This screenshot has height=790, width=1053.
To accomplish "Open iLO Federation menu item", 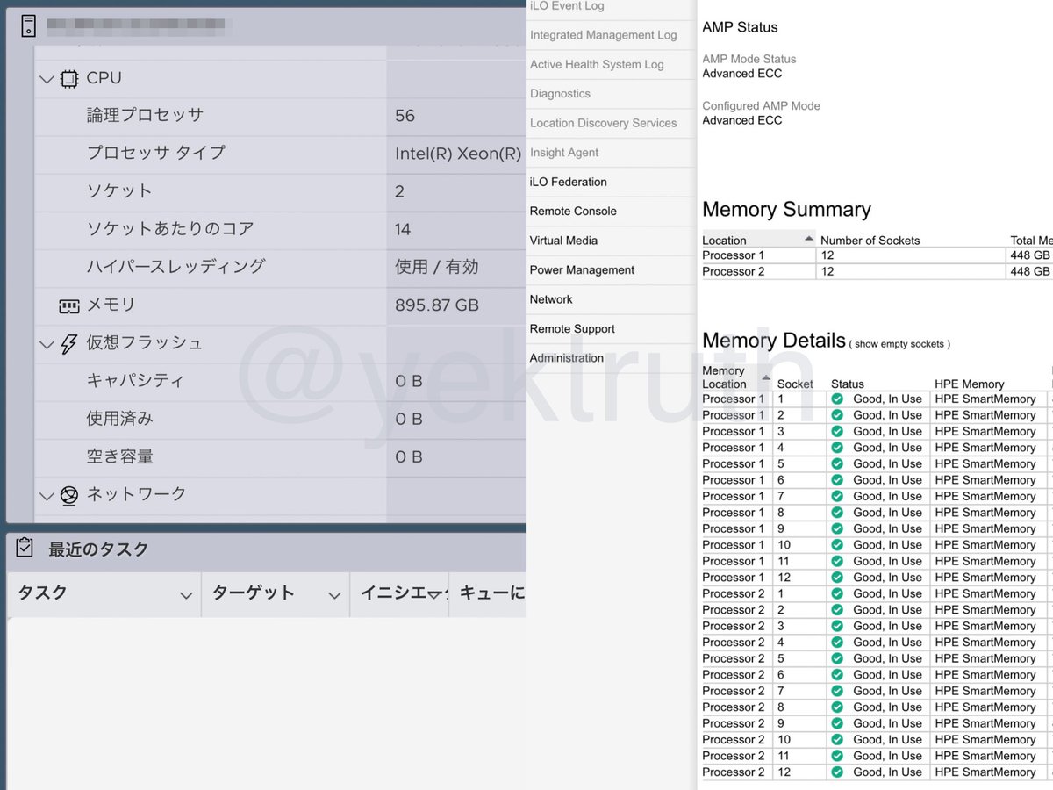I will click(568, 182).
